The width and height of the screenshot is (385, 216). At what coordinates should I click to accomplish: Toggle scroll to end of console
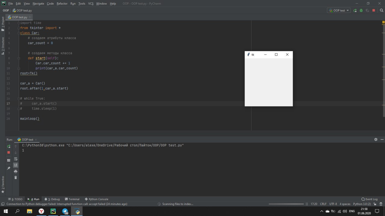tap(16, 165)
